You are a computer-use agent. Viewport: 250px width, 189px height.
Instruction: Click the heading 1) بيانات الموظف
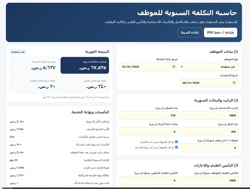(x=224, y=51)
